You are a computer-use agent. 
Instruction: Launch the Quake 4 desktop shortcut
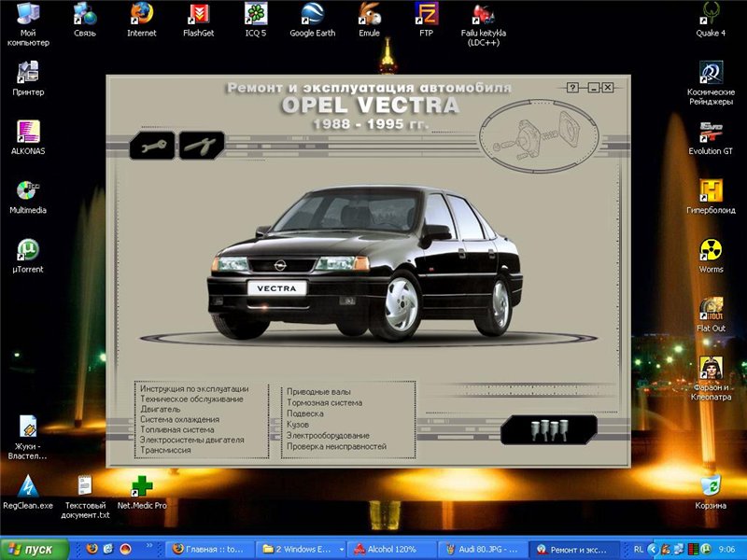click(711, 20)
